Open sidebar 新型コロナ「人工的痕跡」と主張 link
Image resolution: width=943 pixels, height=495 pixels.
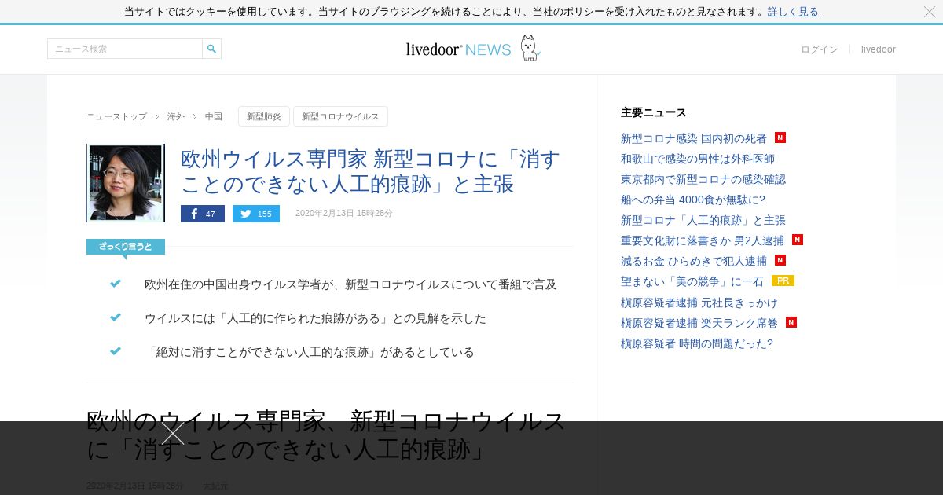(x=703, y=220)
